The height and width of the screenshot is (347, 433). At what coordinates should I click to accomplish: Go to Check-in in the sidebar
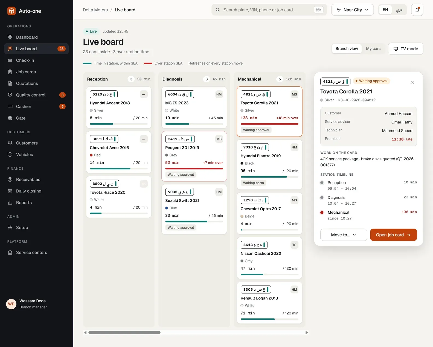(36, 60)
